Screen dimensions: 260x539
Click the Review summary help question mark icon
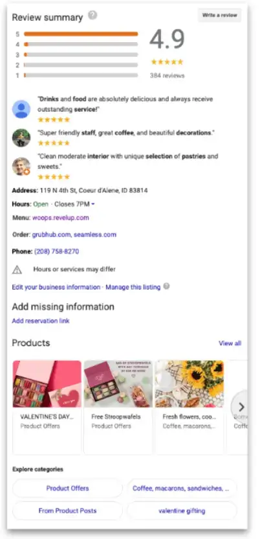click(92, 16)
